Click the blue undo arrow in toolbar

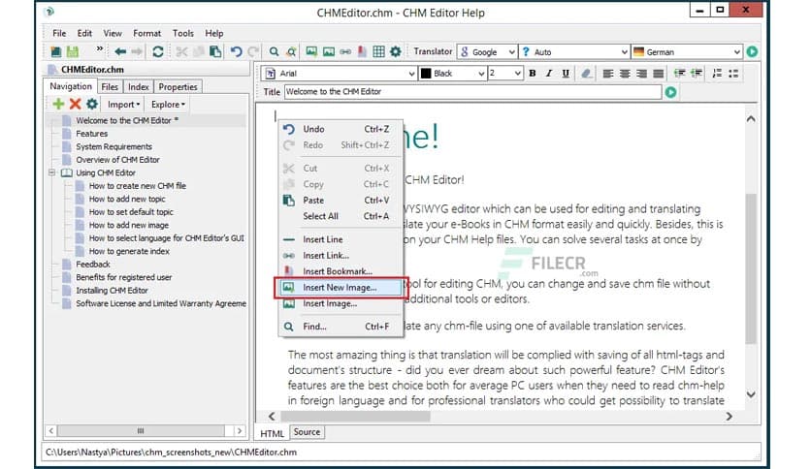(x=236, y=51)
